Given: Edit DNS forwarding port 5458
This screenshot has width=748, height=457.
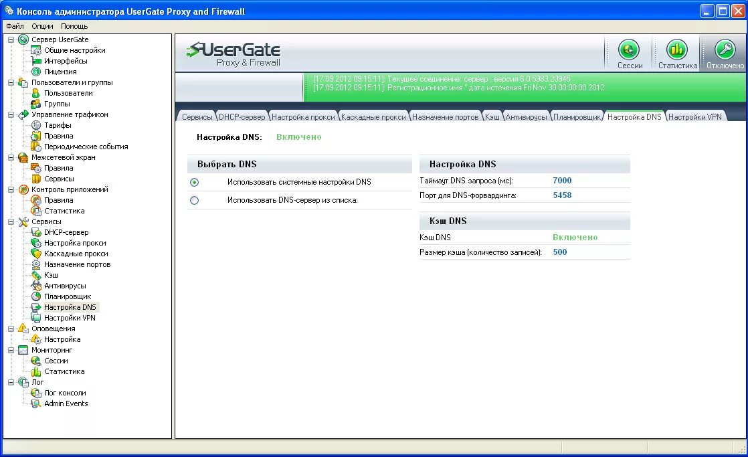Looking at the screenshot, I should coord(562,195).
